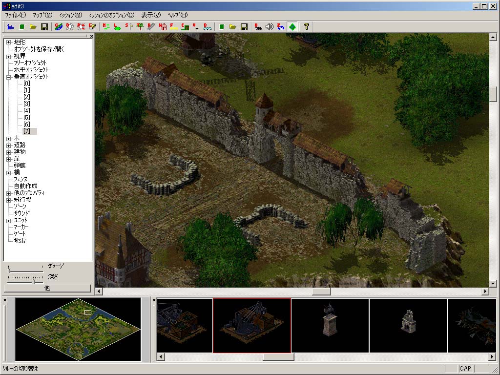Image resolution: width=500 pixels, height=375 pixels.
Task: Click the Info toolbar icon
Action: point(11,27)
